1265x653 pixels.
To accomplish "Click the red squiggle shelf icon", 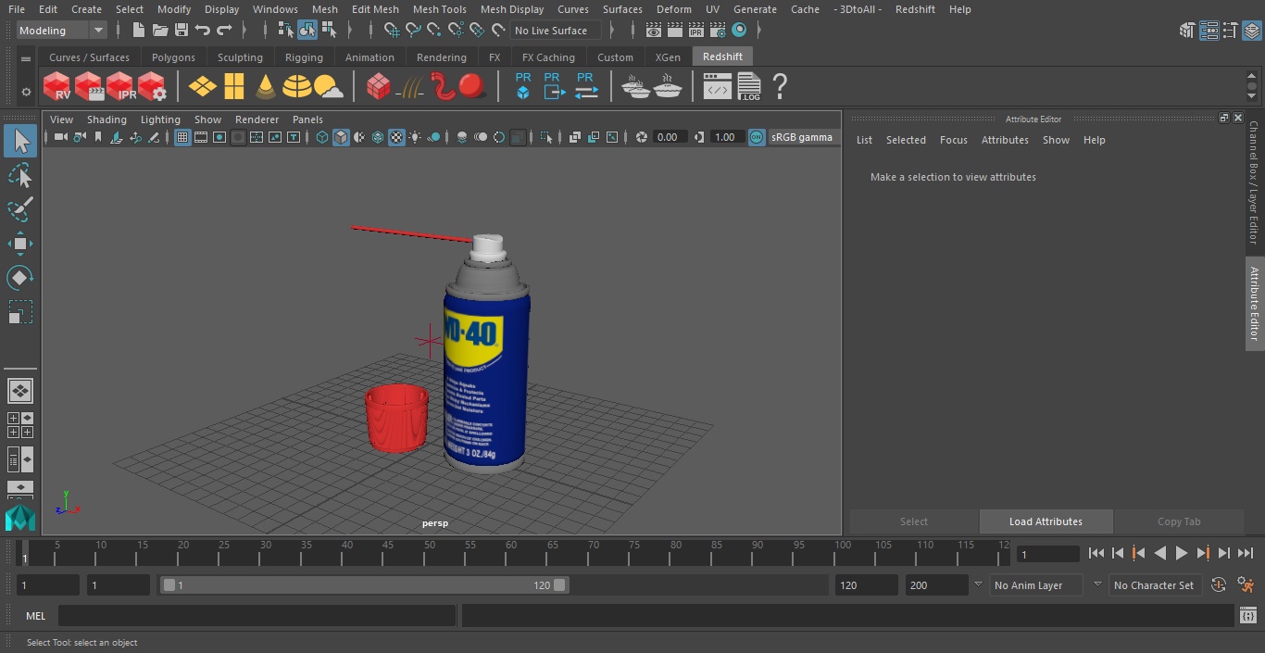I will click(443, 87).
